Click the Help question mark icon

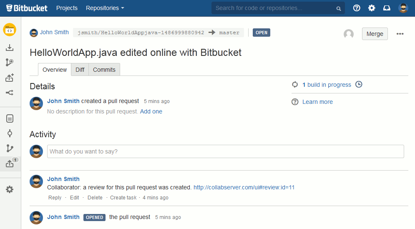click(x=357, y=8)
